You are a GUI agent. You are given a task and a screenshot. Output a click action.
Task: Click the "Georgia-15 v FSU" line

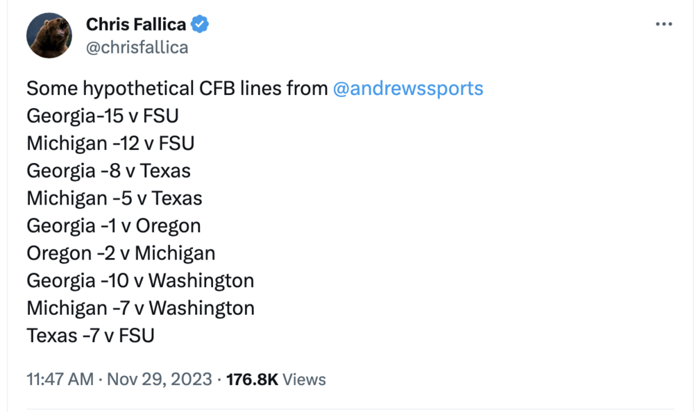(103, 116)
